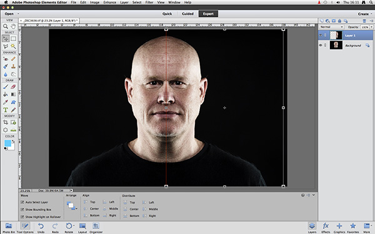Reset default black and white colors
Screen dimensions: 375x234
pyautogui.click(x=5, y=149)
